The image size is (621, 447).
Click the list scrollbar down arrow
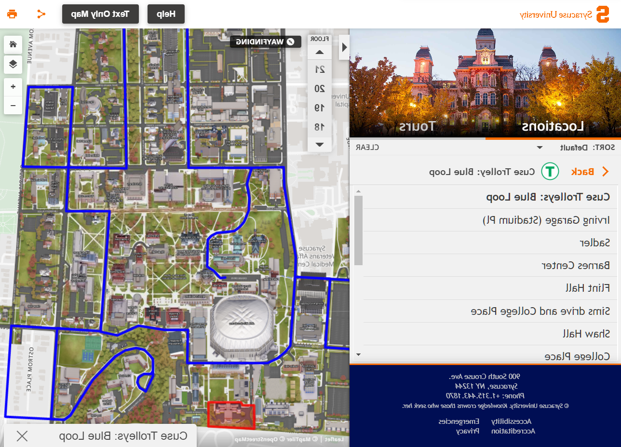click(358, 354)
